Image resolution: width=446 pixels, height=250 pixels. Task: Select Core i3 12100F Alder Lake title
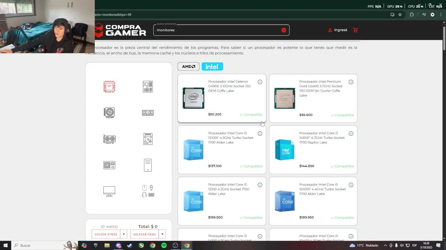click(x=231, y=138)
